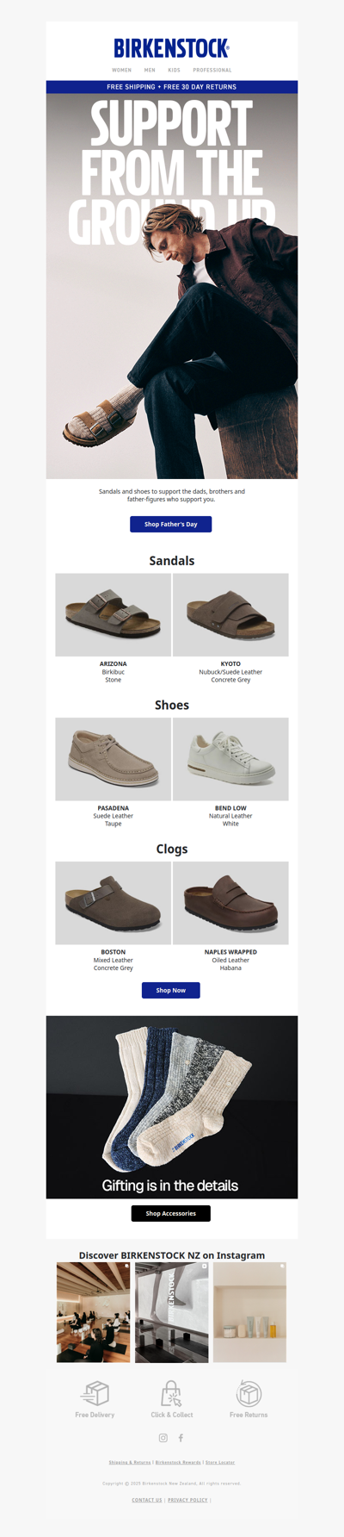The height and width of the screenshot is (1537, 344).
Task: Click the Shop Father's Day button
Action: coord(171,524)
